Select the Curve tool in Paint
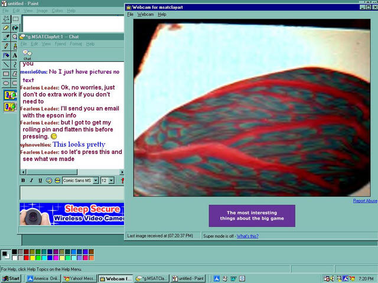The height and width of the screenshot is (283, 378). 15,64
